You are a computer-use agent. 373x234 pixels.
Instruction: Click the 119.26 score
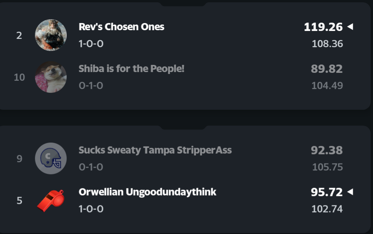click(x=323, y=27)
